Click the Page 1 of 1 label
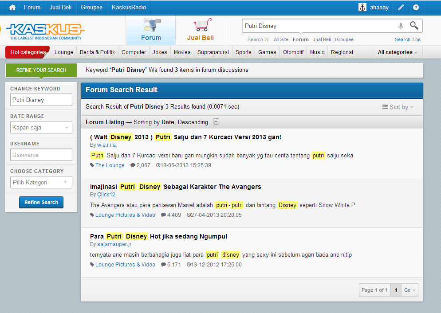This screenshot has height=313, width=441. pos(374,290)
